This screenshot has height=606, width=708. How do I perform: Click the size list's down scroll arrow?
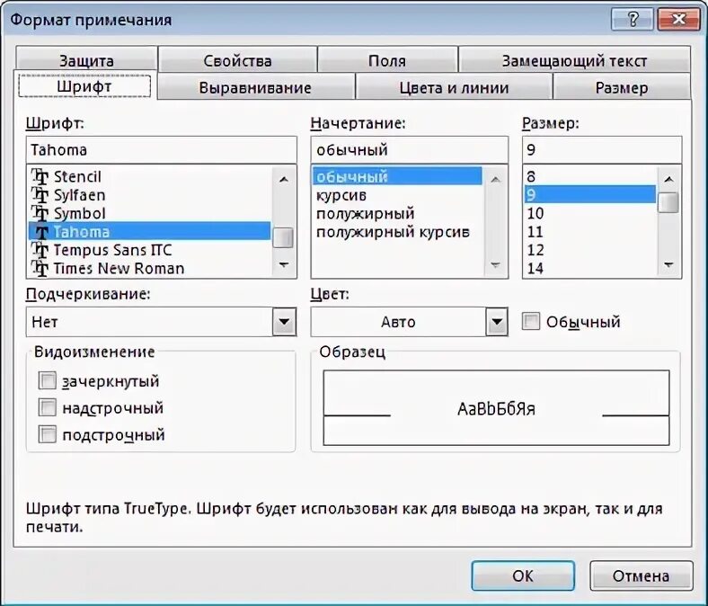pyautogui.click(x=668, y=264)
